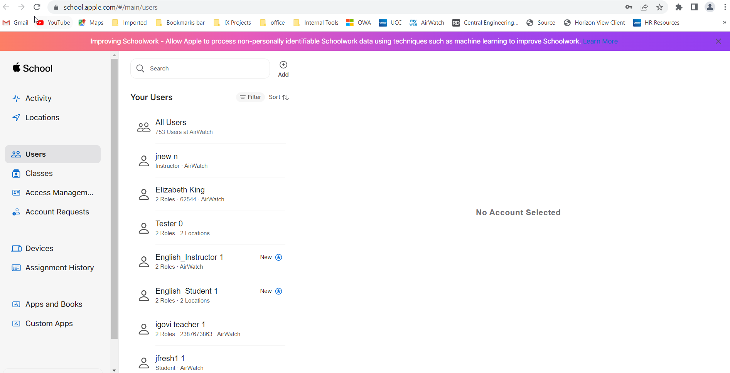Click the Custom Apps icon
Screen dimensions: 730x373
click(16, 324)
